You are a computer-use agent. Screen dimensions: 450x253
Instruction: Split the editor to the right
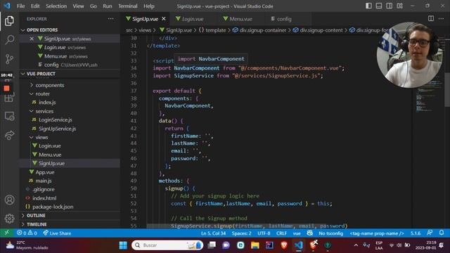[x=431, y=19]
